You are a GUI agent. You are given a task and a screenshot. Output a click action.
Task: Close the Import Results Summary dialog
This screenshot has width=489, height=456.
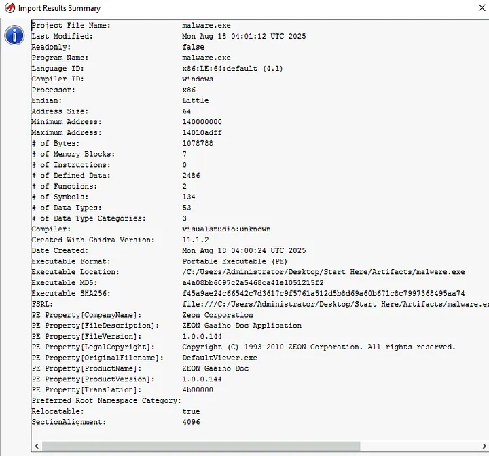(x=482, y=7)
